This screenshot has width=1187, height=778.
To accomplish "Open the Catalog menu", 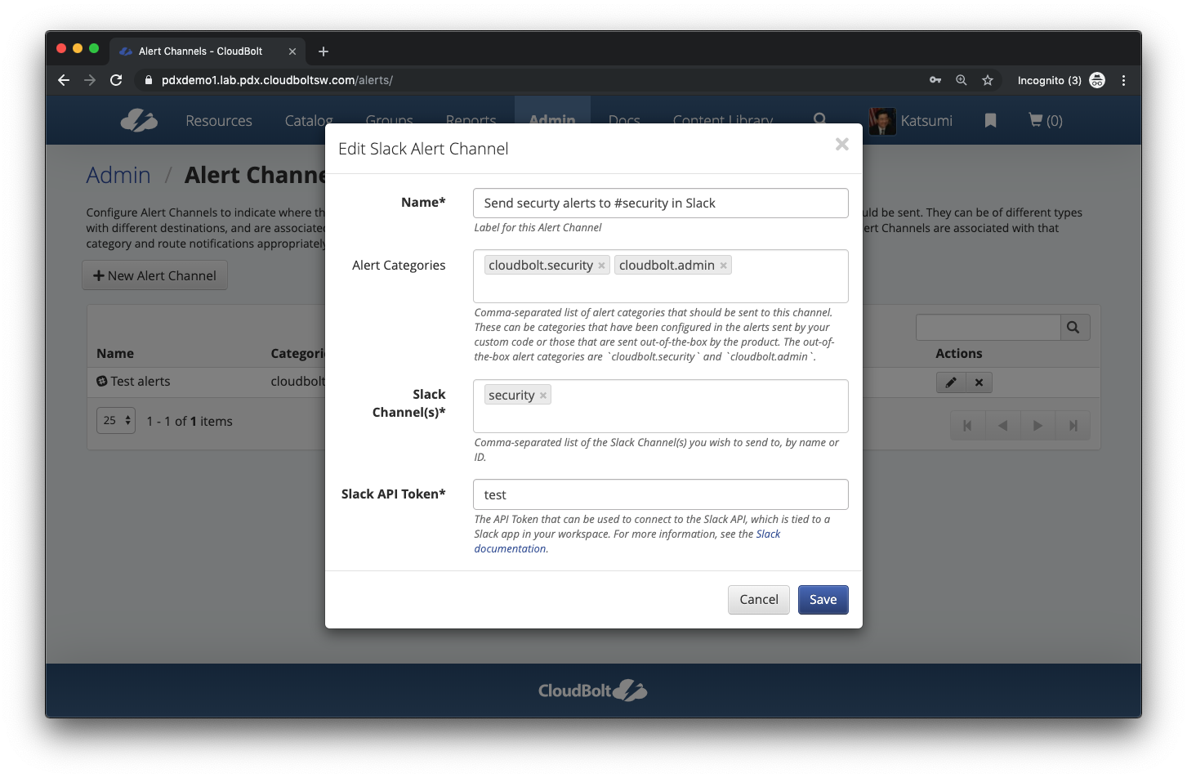I will coord(308,121).
